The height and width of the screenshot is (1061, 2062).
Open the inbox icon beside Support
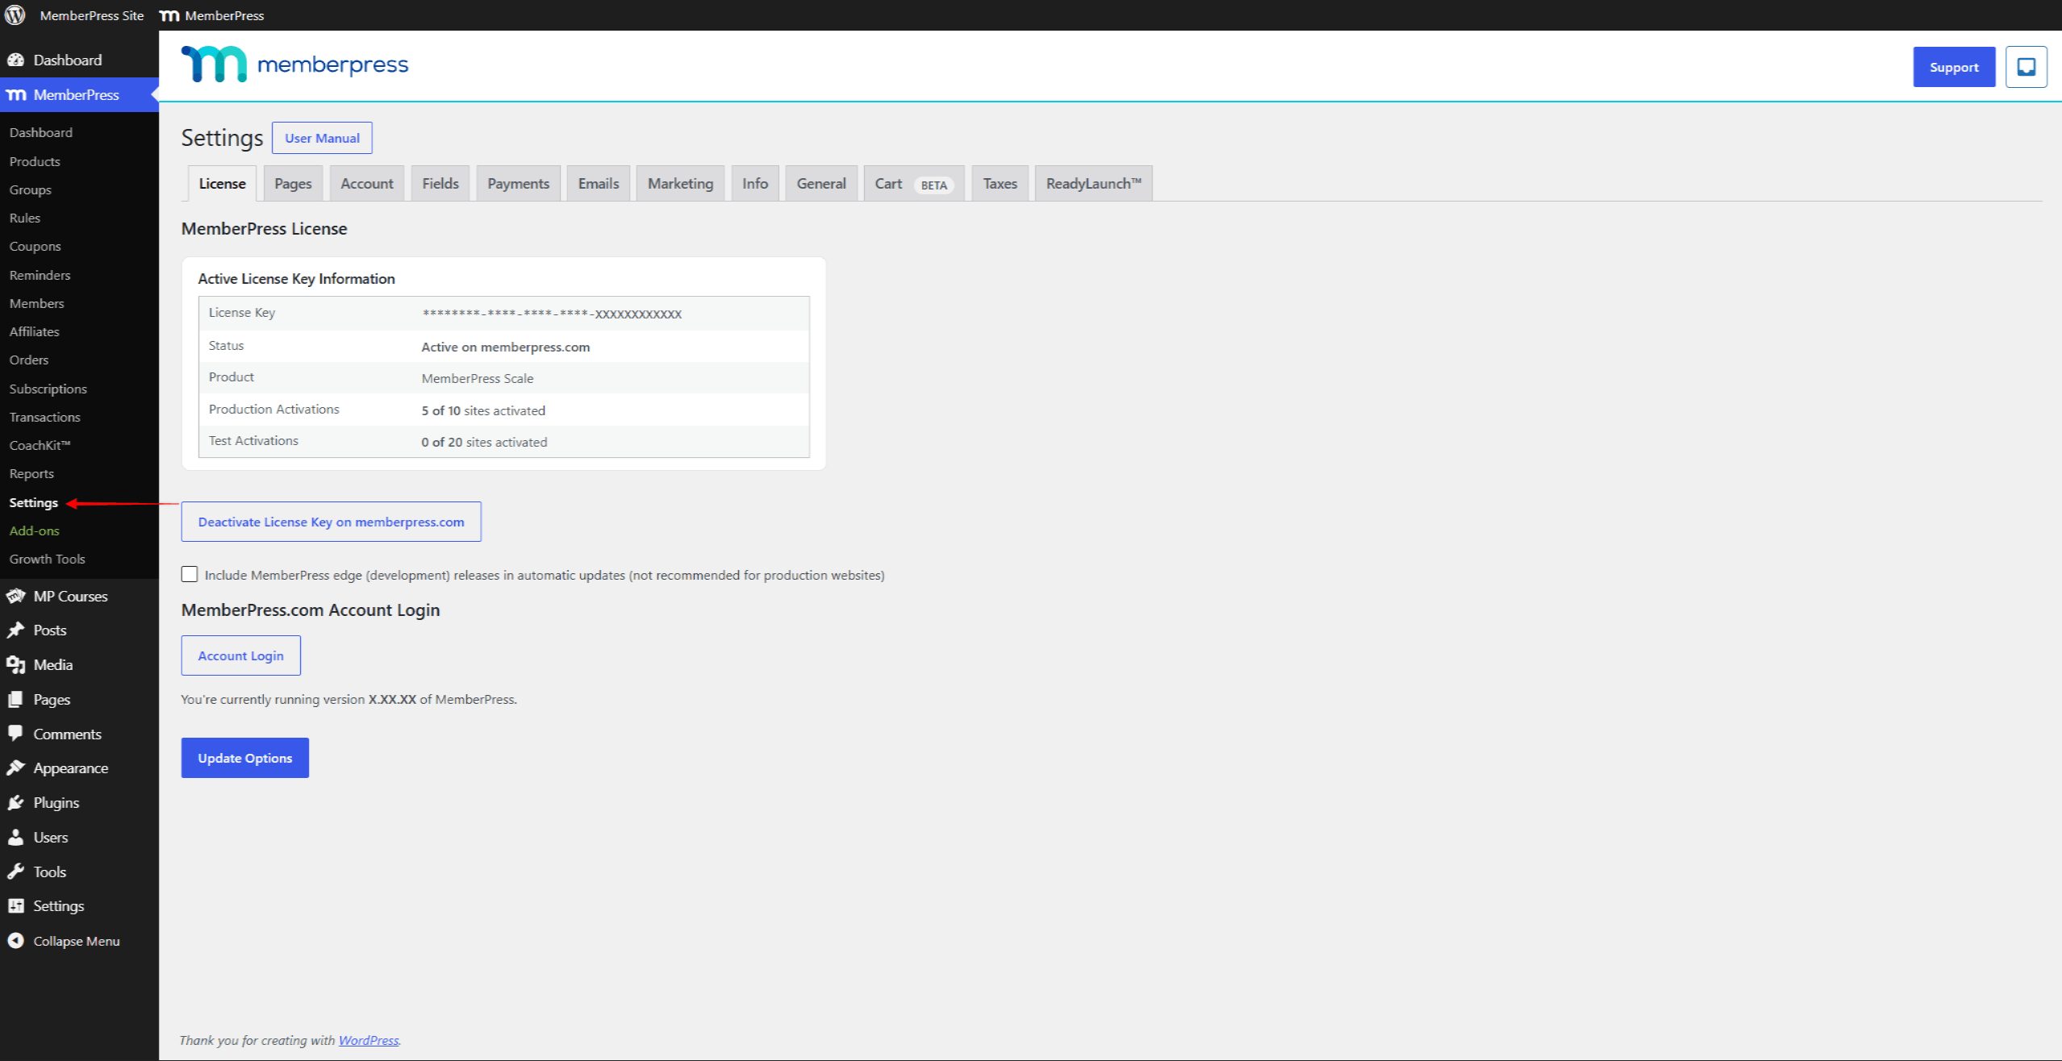(x=2026, y=67)
